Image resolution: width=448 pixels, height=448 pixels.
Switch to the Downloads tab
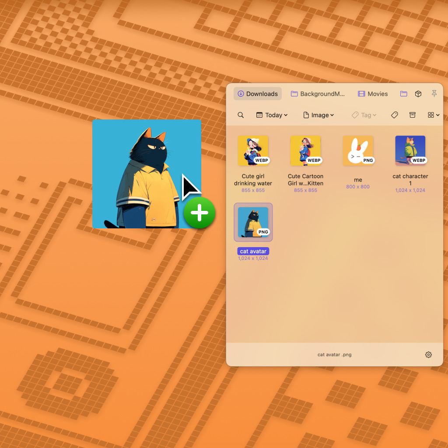click(x=257, y=94)
